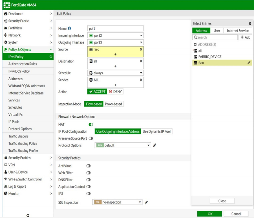Click the info icon beside Name
Viewport: 254px width, 218px height.
69,29
